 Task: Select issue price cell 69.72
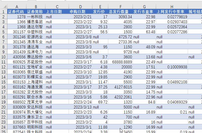(100, 102)
